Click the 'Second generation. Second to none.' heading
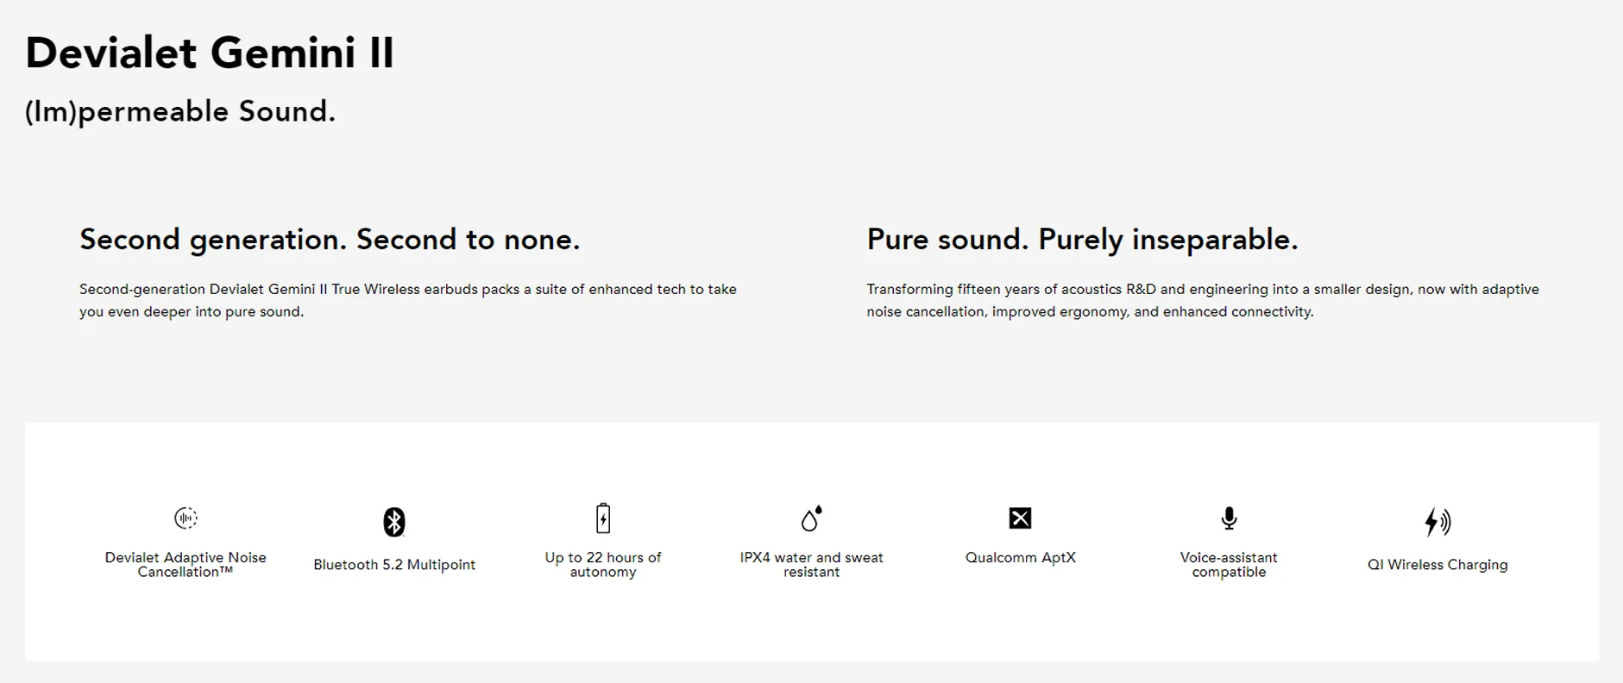Screen dimensions: 1623x683 [x=330, y=239]
